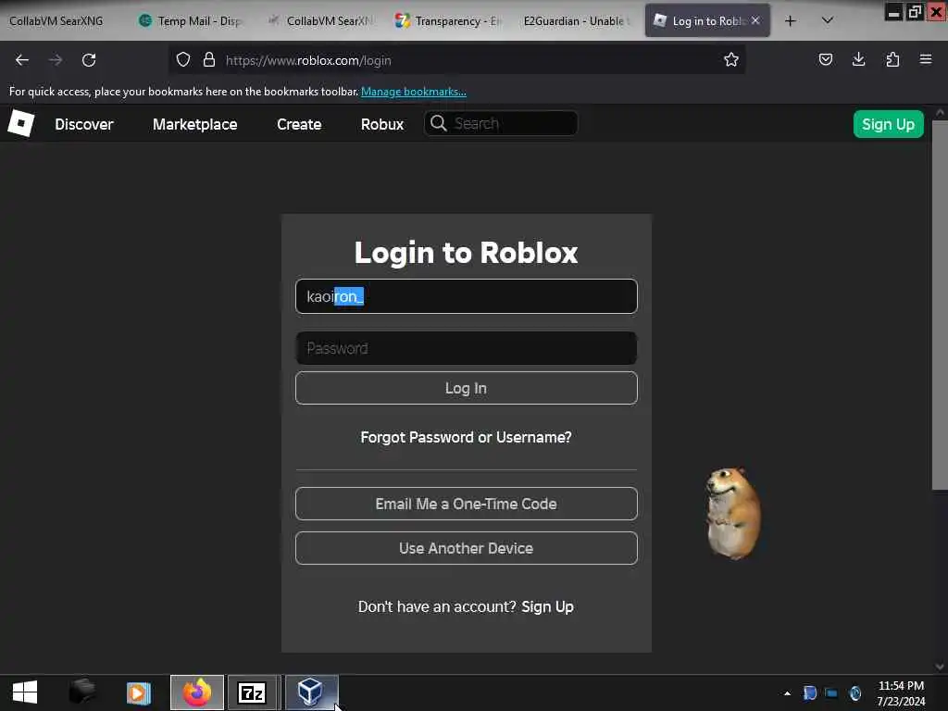Click the scrollbar down arrow
The width and height of the screenshot is (948, 711).
pos(940,667)
